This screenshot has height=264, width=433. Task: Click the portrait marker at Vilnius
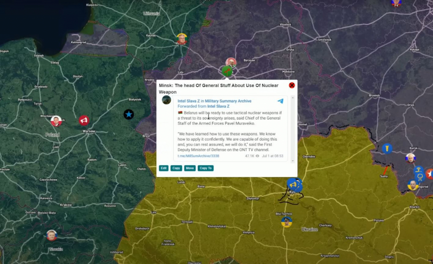coord(181,39)
